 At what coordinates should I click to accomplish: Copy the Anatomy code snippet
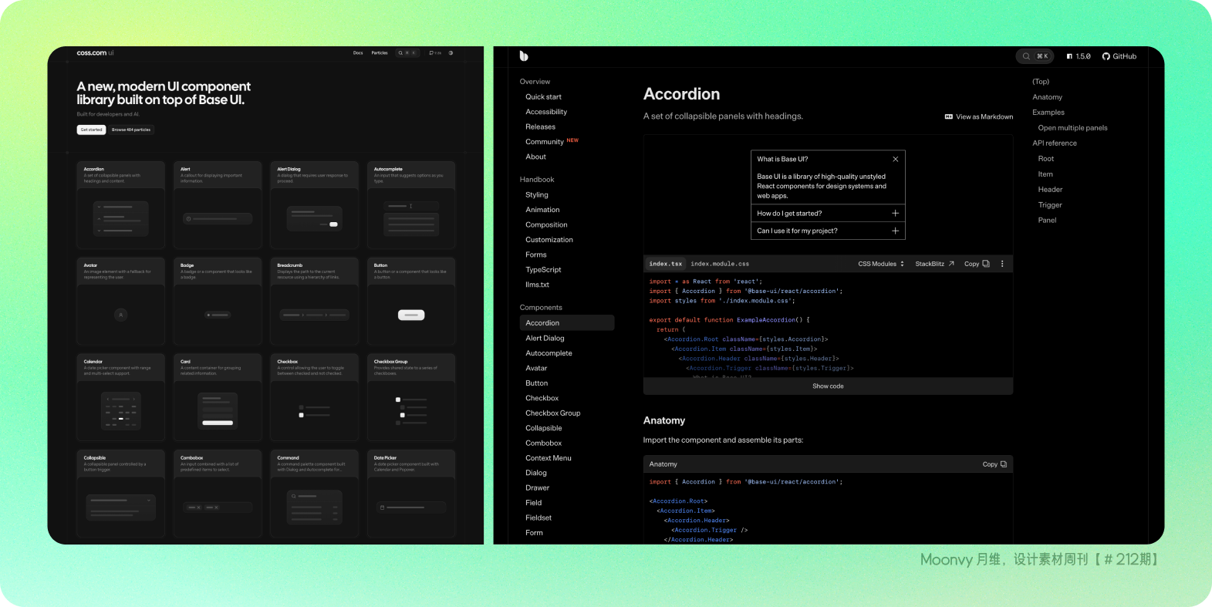click(x=994, y=464)
